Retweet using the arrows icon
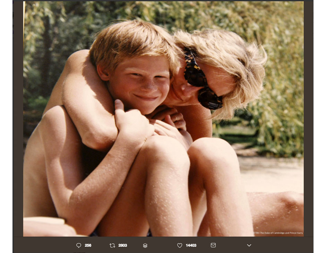The image size is (326, 253). (x=112, y=245)
